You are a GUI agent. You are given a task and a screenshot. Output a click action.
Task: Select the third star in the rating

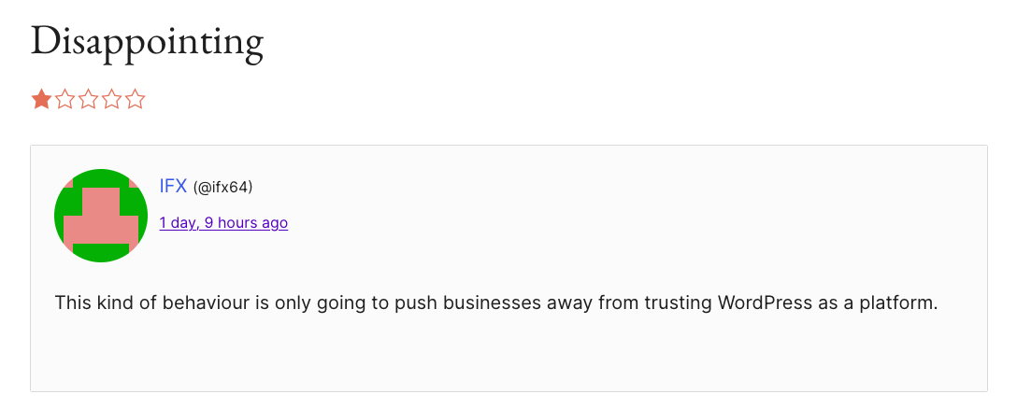(89, 99)
